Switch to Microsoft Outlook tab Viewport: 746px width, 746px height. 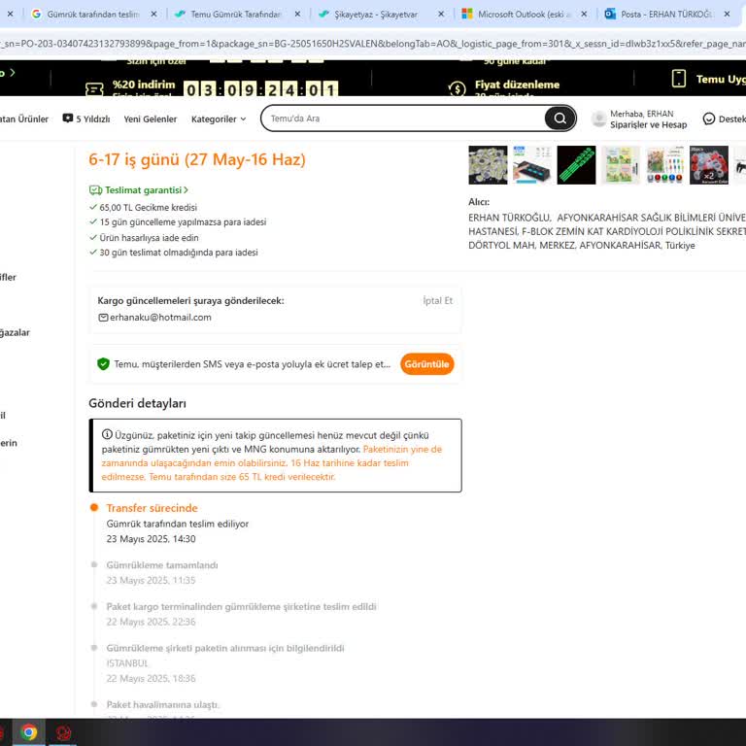(524, 15)
